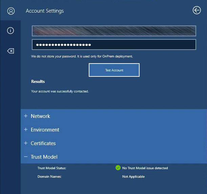This screenshot has width=207, height=194.
Task: Click the blurred username input field
Action: (x=114, y=31)
